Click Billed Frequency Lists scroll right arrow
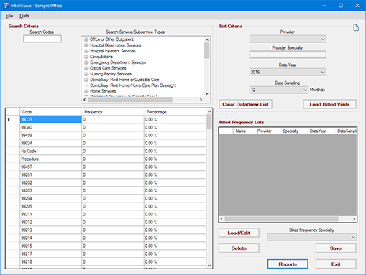 pos(354,219)
